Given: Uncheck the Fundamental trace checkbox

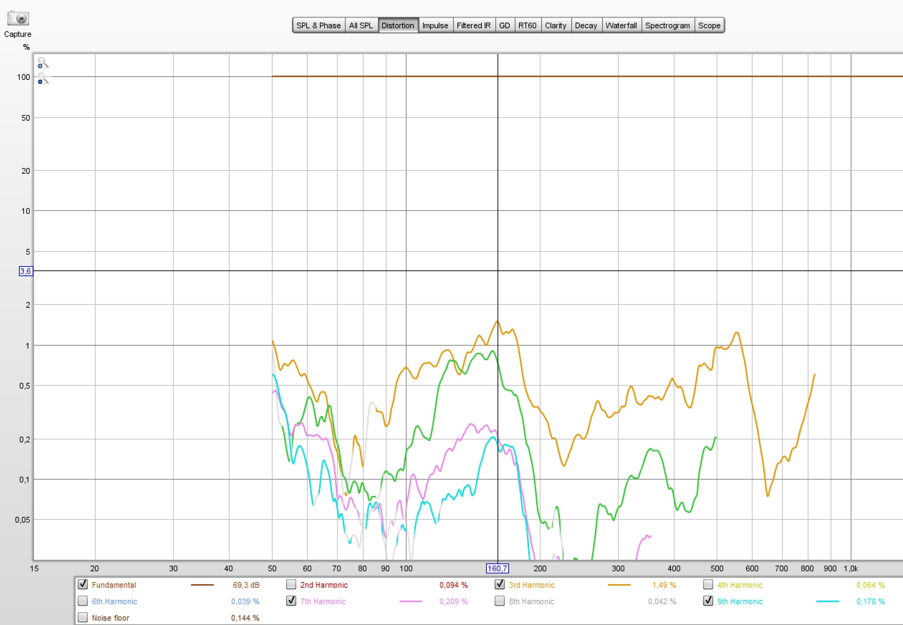Looking at the screenshot, I should (x=83, y=584).
